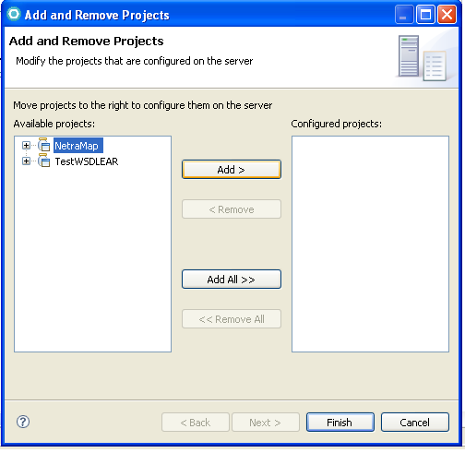Click the << Remove All button
The width and height of the screenshot is (465, 453).
tap(232, 319)
